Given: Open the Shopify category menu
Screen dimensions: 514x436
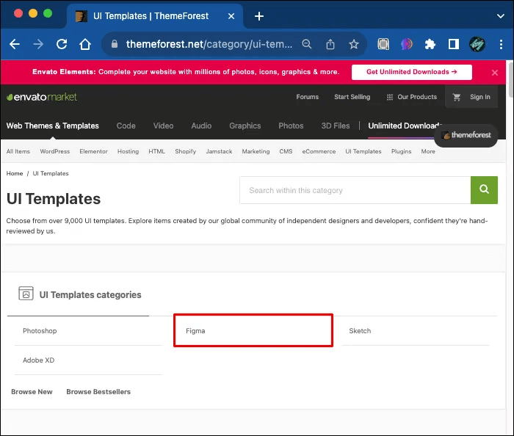Looking at the screenshot, I should 185,151.
